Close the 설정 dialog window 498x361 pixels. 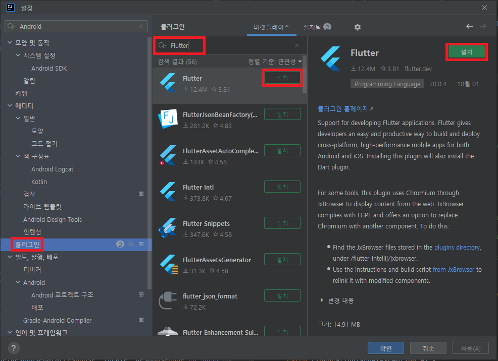coord(484,8)
